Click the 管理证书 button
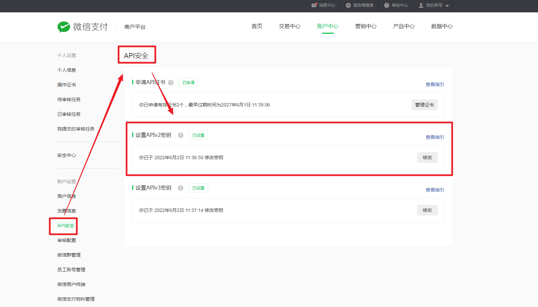538x307 pixels. coord(424,105)
